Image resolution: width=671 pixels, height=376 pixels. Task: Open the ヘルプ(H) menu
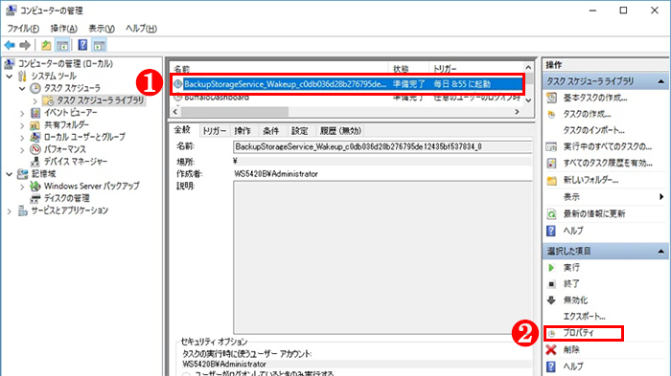click(141, 29)
